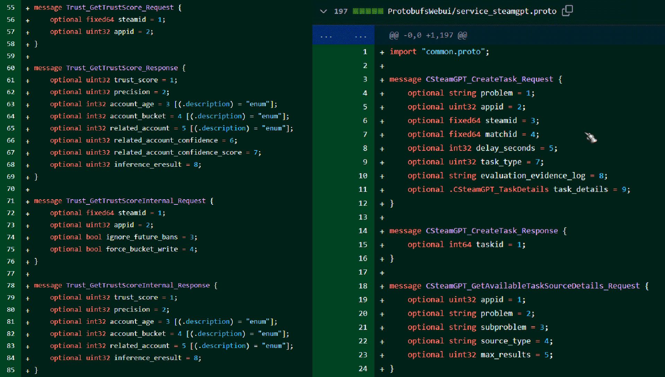Click the "common.proto" import string
This screenshot has width=665, height=377.
453,52
